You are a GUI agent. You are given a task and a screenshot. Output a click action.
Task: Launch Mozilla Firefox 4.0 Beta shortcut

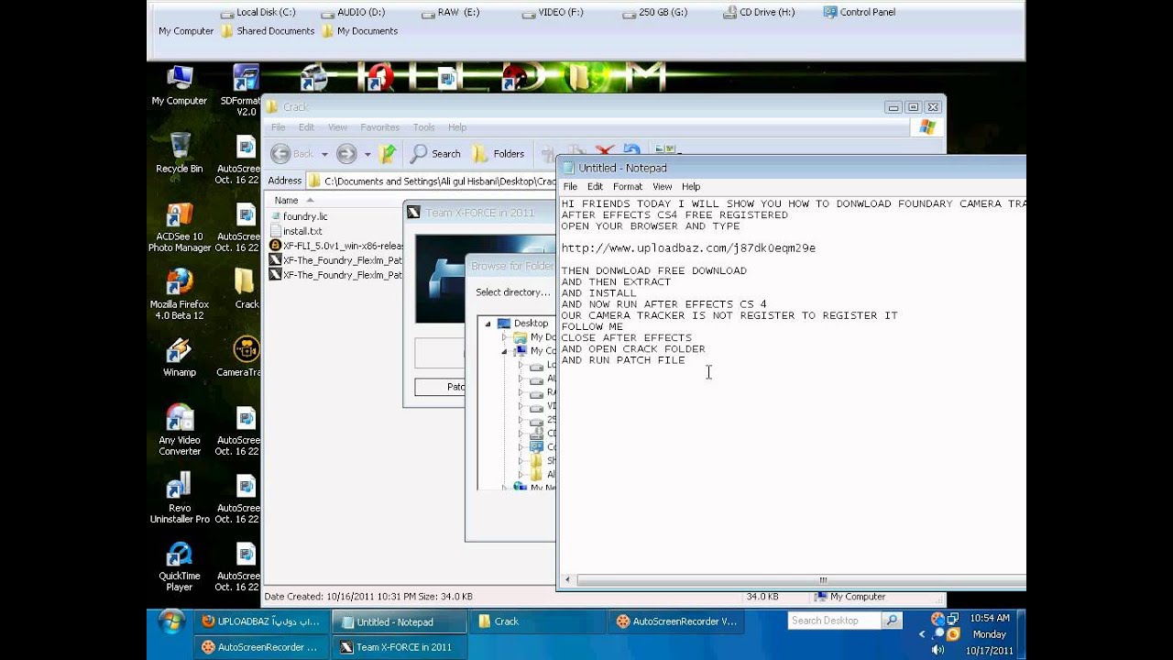[x=180, y=294]
